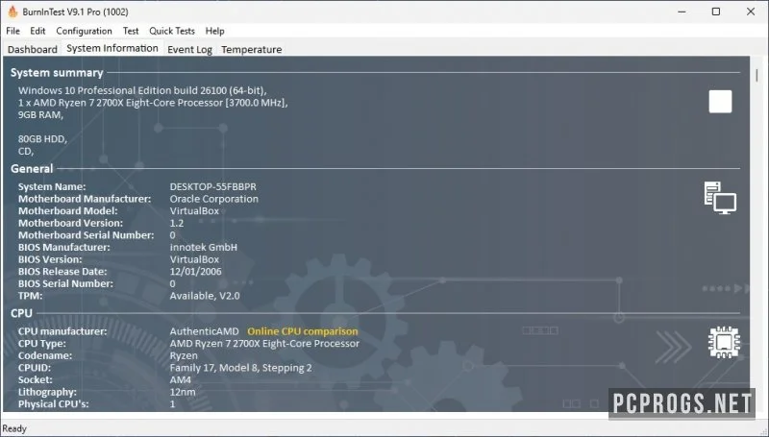Open the Configuration menu
The width and height of the screenshot is (769, 437).
(84, 31)
